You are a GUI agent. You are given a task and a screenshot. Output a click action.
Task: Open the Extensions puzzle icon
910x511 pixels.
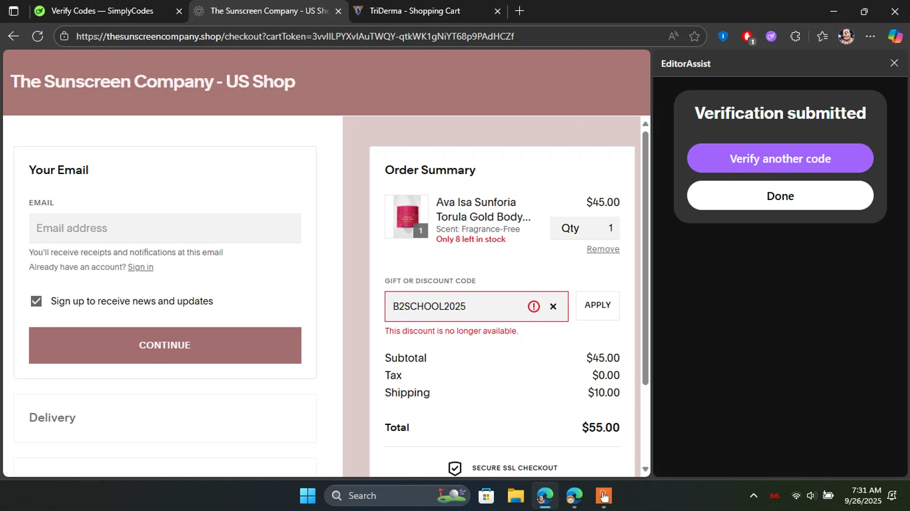(x=795, y=36)
